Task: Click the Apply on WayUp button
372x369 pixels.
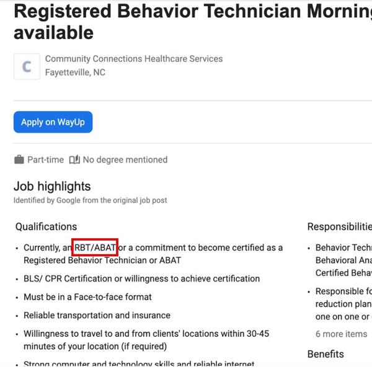Action: [x=53, y=122]
